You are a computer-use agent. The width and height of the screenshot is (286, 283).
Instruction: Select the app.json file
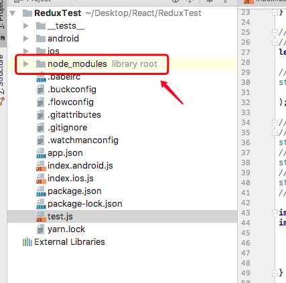(65, 153)
